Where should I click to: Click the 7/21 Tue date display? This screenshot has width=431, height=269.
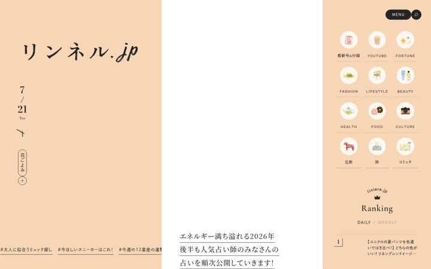pos(22,103)
